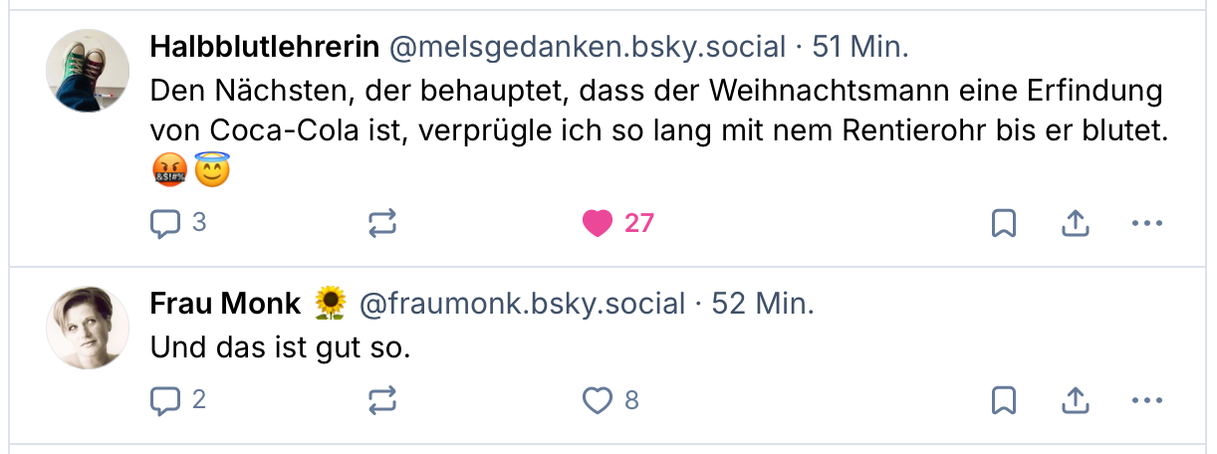
Task: Like Frau Monk's post
Action: pos(598,400)
